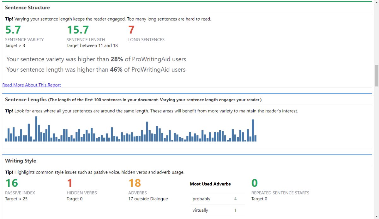Viewport: 379px width, 219px height.
Task: Click the sentence length higher than 46% line
Action: pos(96,69)
